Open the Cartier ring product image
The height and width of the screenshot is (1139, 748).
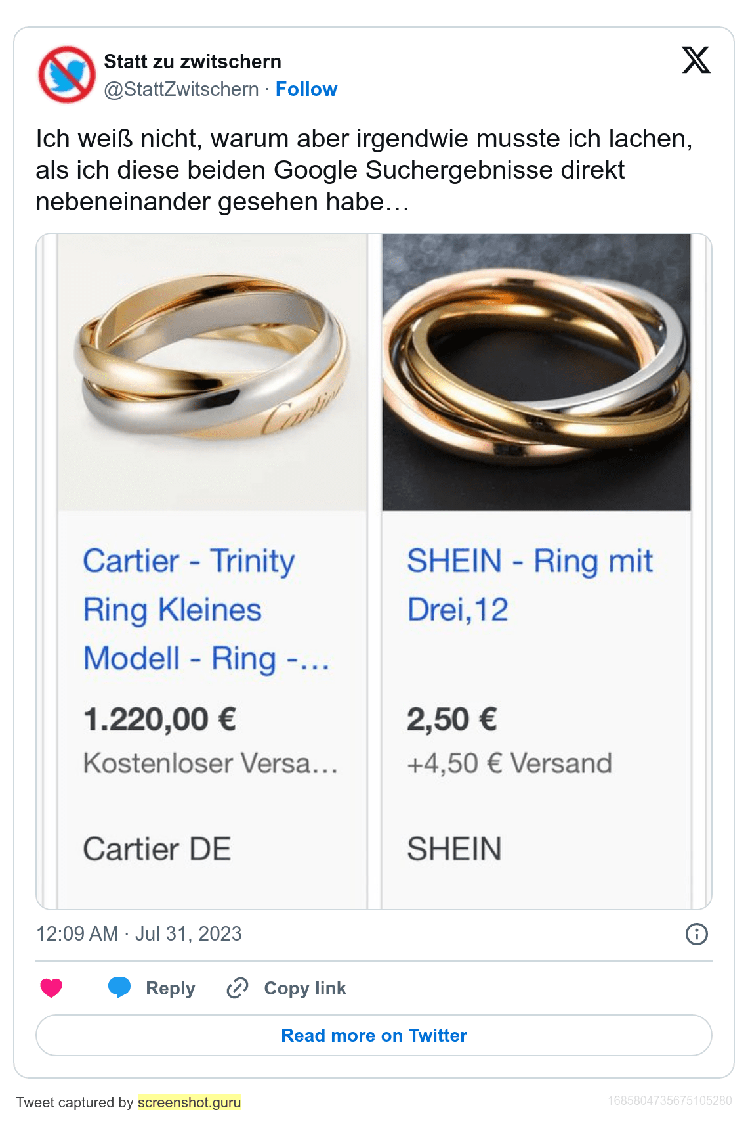tap(212, 372)
